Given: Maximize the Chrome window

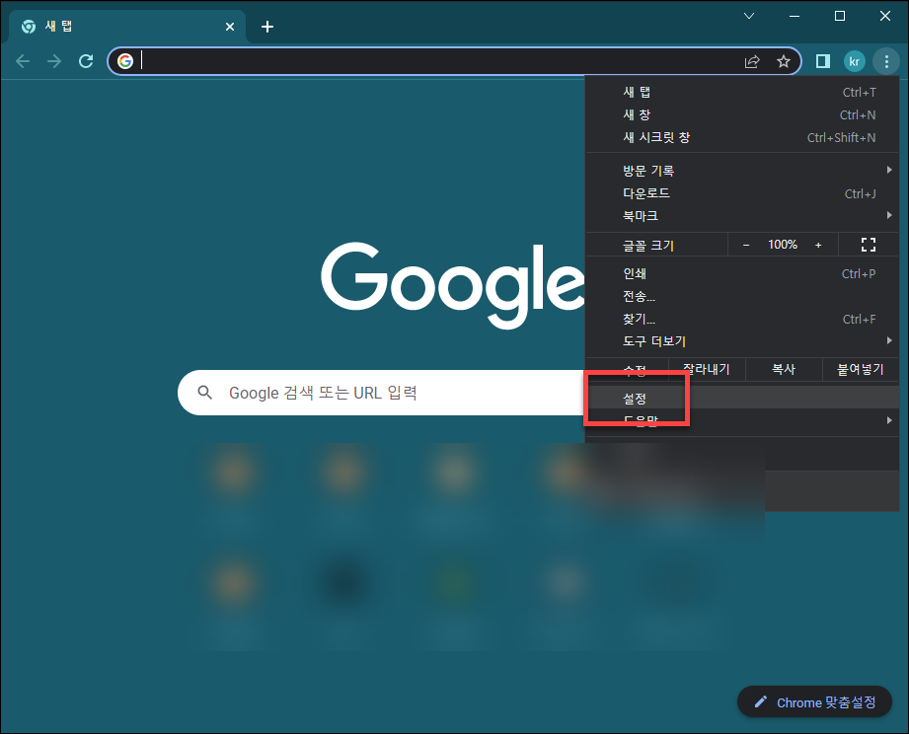Looking at the screenshot, I should 840,16.
